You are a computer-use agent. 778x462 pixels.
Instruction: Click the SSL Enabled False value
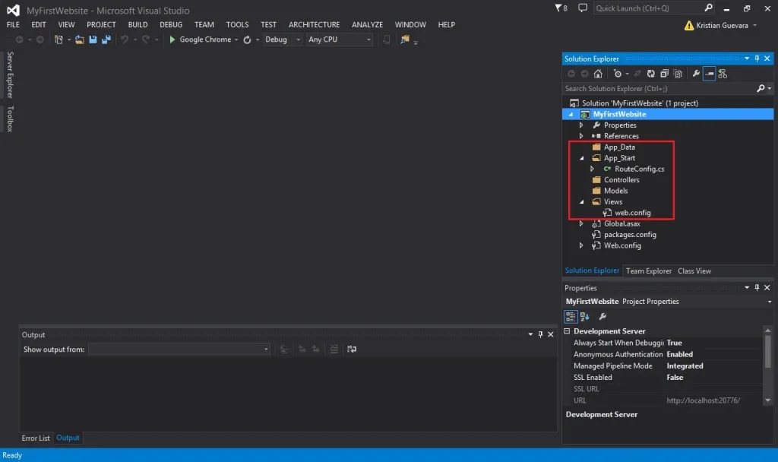coord(675,378)
